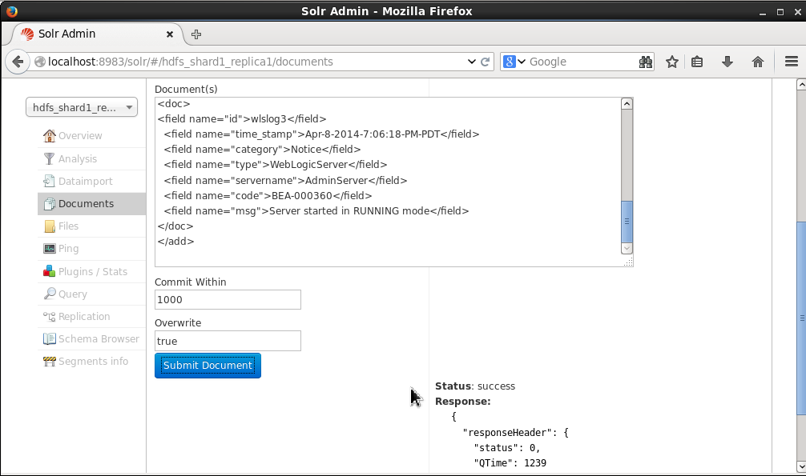Screen dimensions: 806x476
Task: Click the document textarea scrollbar thumb
Action: pyautogui.click(x=627, y=222)
